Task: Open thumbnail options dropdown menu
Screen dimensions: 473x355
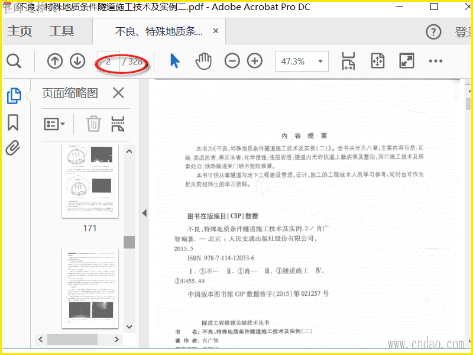Action: coord(54,124)
